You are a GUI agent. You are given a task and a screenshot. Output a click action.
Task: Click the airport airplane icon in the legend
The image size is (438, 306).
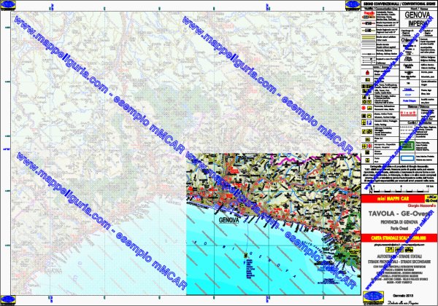tap(364, 146)
